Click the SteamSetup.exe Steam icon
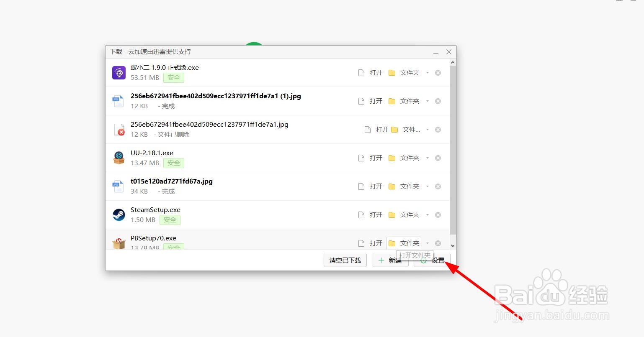The width and height of the screenshot is (644, 337). [x=119, y=215]
